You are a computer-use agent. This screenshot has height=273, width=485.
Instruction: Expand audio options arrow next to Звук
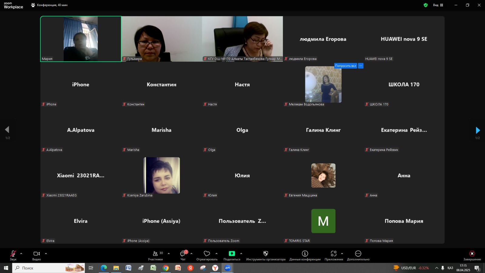(x=21, y=254)
